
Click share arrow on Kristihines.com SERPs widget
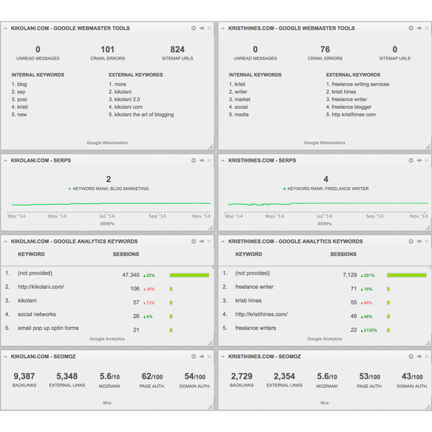pos(419,160)
